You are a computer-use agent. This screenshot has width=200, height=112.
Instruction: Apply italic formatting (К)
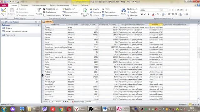point(145,14)
